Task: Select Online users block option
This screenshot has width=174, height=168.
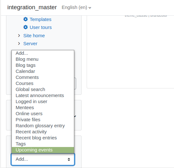Action: coord(43,114)
